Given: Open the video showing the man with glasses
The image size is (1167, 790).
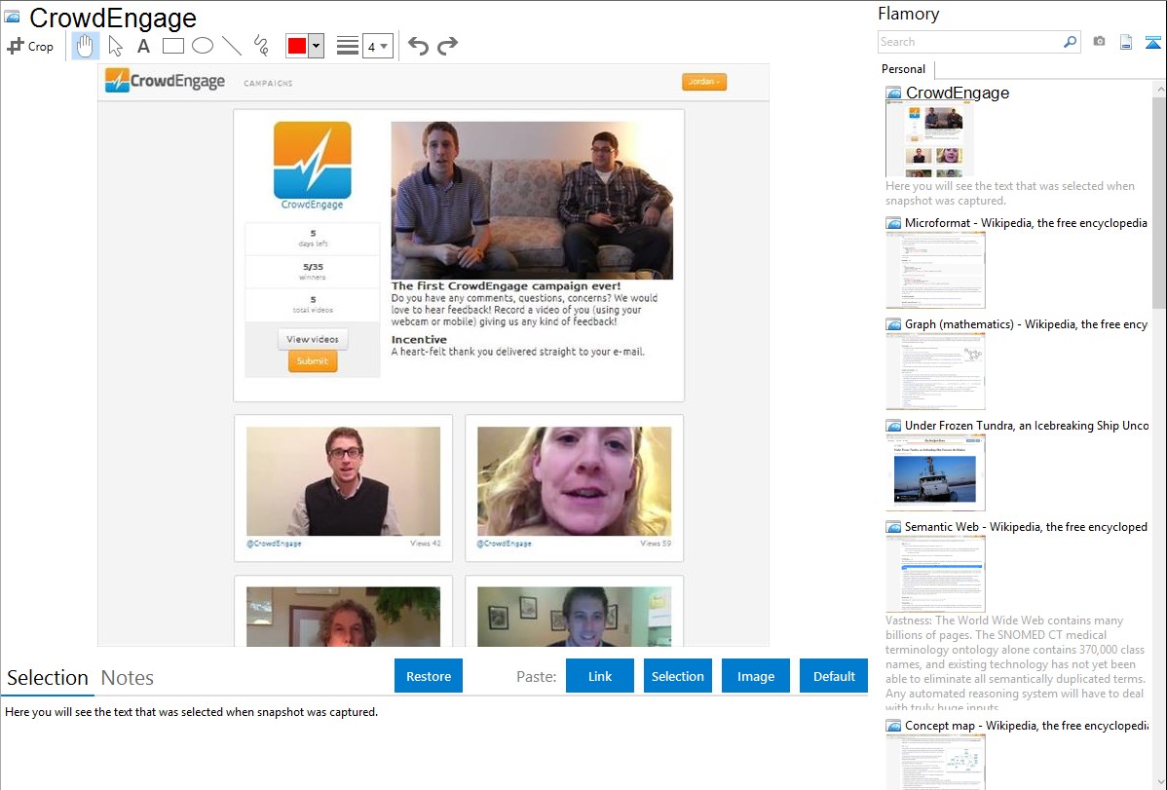Looking at the screenshot, I should pos(343,481).
